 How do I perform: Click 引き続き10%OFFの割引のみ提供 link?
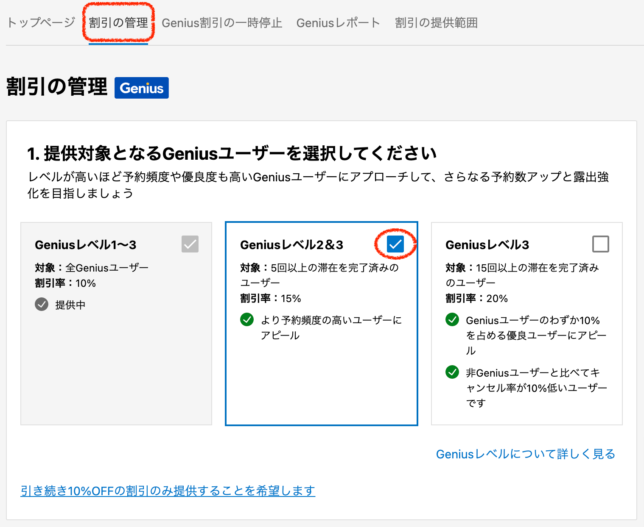point(168,491)
